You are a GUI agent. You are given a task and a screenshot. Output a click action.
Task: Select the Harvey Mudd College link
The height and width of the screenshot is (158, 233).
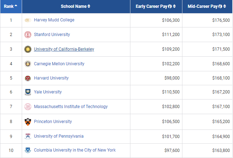54,20
